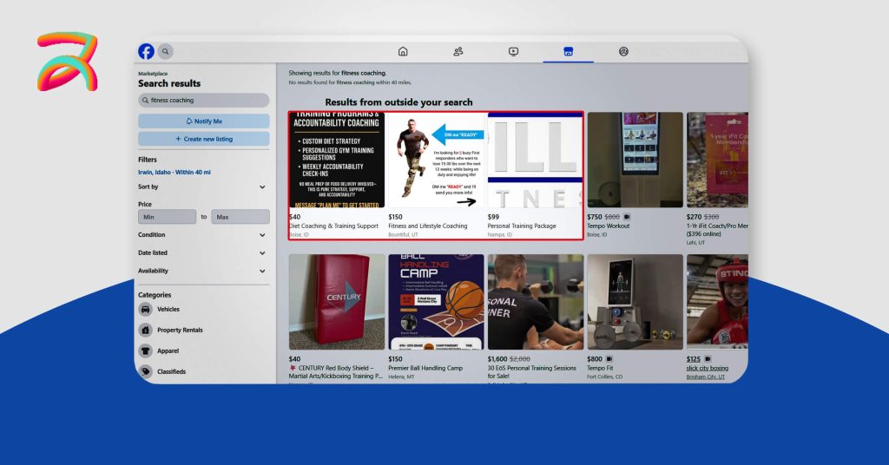
Task: Click Create new listing button
Action: pyautogui.click(x=203, y=139)
